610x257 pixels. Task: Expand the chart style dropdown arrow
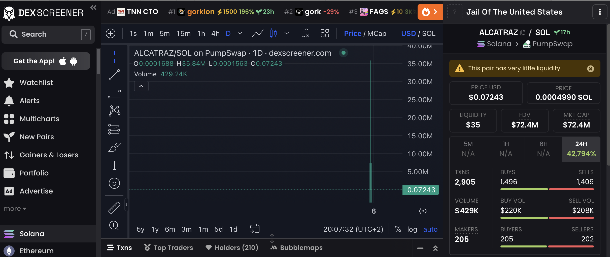[x=286, y=33]
